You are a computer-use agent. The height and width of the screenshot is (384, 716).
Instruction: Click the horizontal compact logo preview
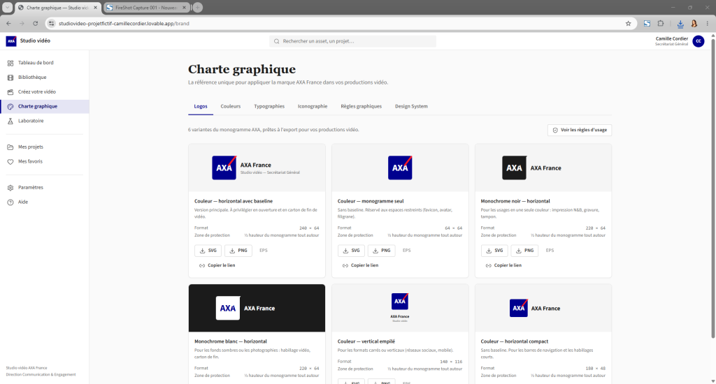pyautogui.click(x=543, y=309)
